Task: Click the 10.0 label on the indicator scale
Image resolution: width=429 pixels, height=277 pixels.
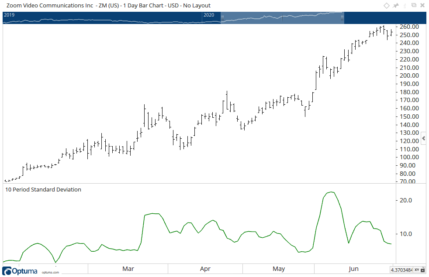Action: (406, 234)
